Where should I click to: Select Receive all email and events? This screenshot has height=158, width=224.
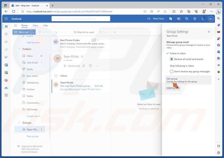click(x=172, y=59)
